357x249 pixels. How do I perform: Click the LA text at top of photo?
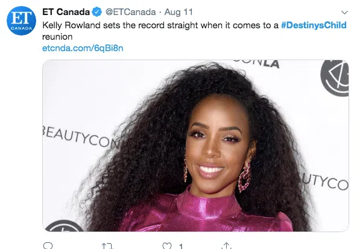click(x=271, y=64)
